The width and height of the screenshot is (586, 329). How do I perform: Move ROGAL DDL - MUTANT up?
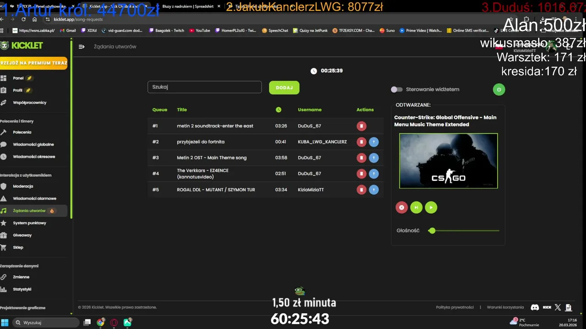374,190
